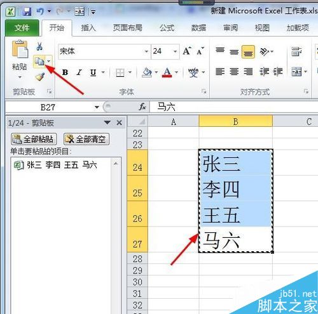Switch to the 审阅 Review tab
Viewport: 318px width, 314px height.
pyautogui.click(x=230, y=28)
